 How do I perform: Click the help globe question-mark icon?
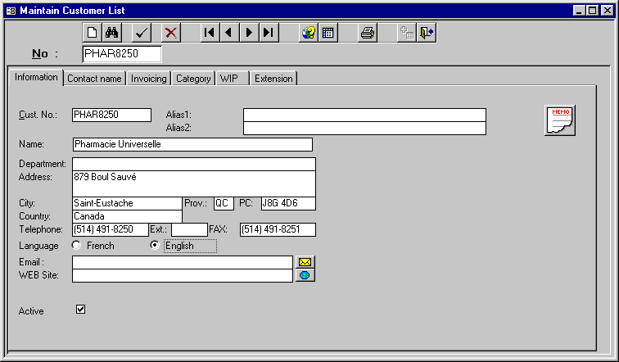(x=308, y=33)
